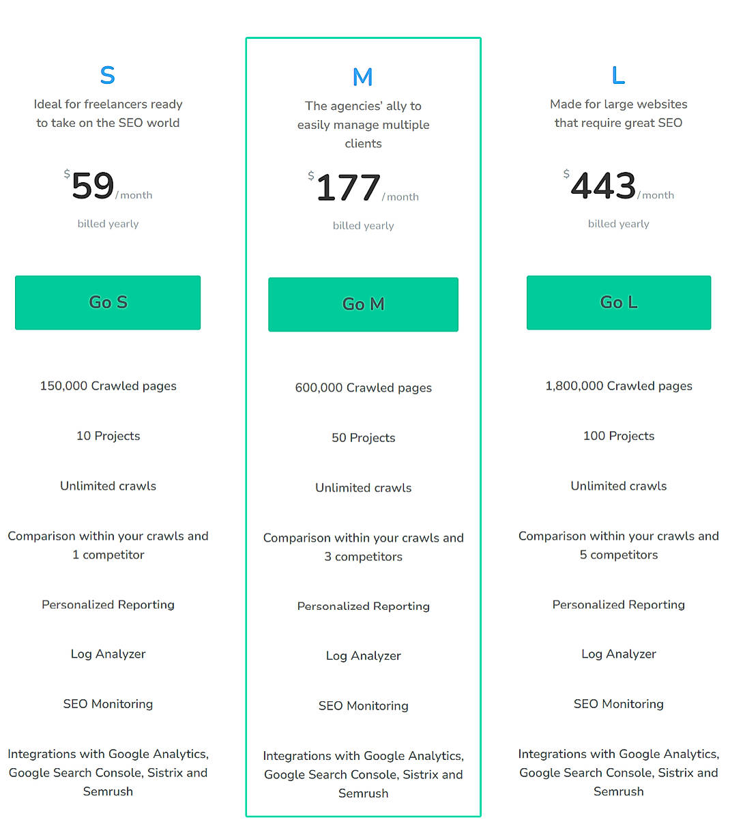Click 150,000 Crawled pages in S column
The height and width of the screenshot is (835, 730).
107,385
